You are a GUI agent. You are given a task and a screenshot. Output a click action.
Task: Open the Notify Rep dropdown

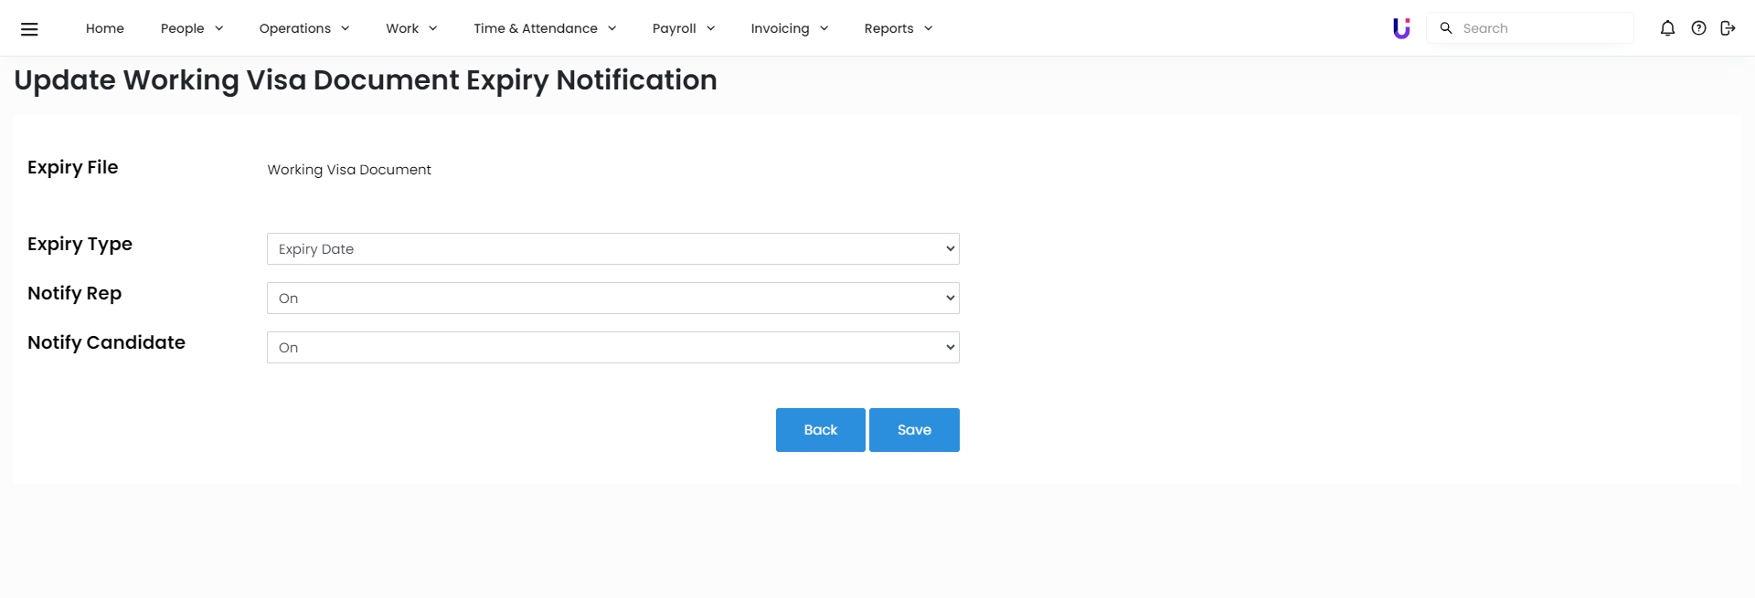click(612, 298)
